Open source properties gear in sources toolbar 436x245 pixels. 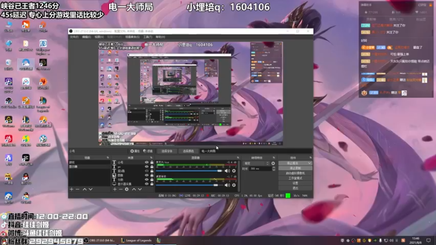tap(127, 189)
